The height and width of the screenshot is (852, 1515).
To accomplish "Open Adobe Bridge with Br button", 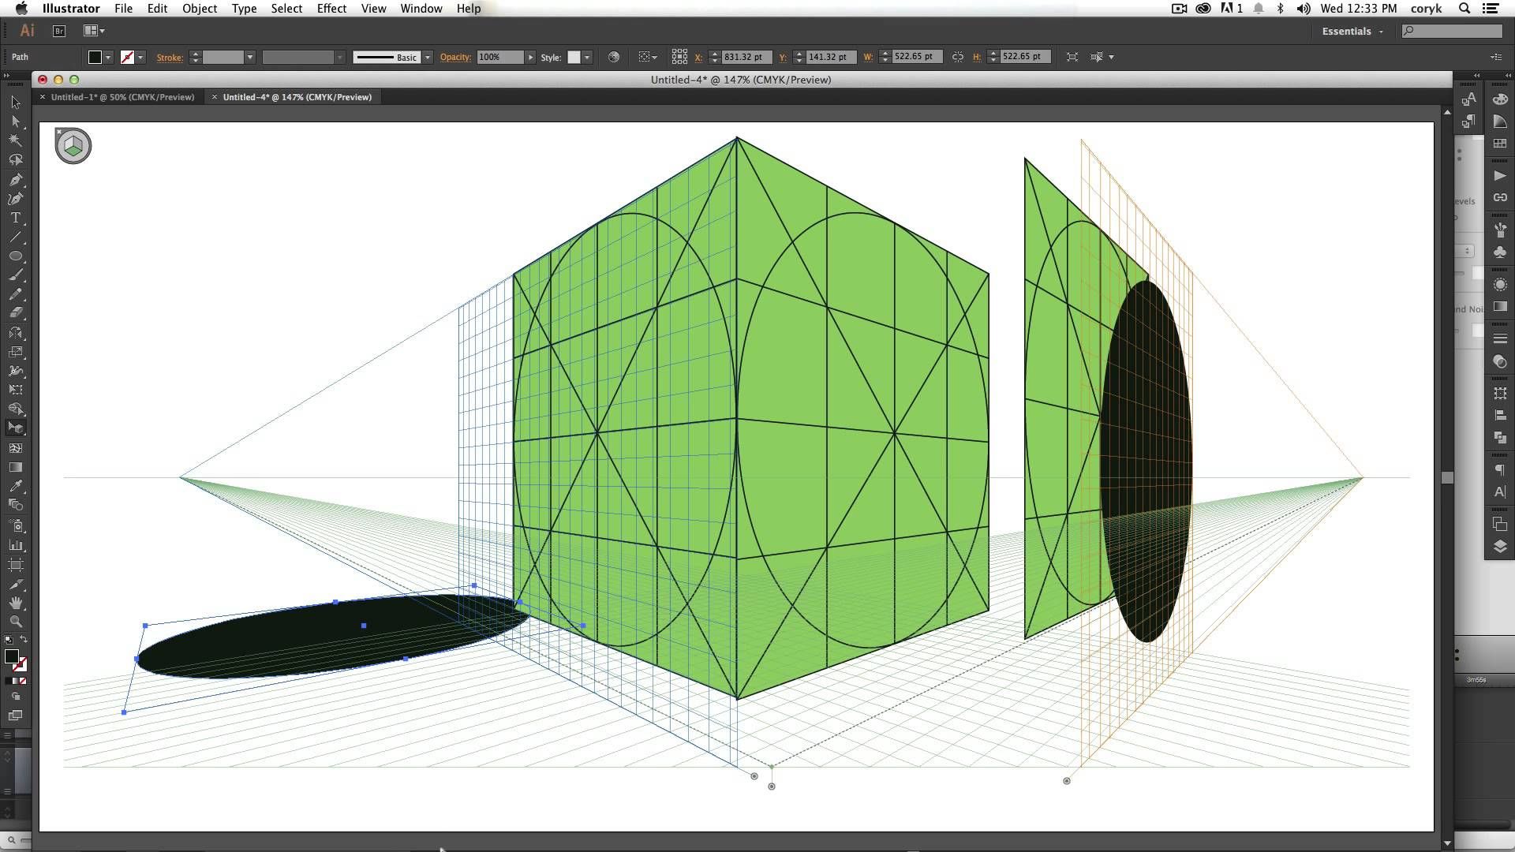I will tap(59, 31).
